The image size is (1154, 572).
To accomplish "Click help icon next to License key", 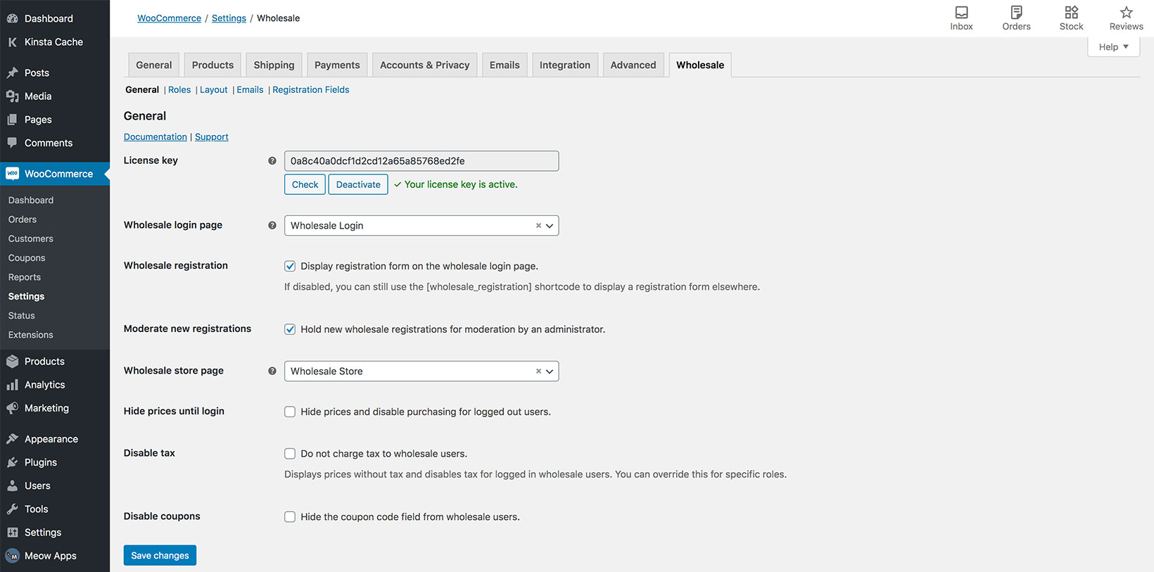I will pyautogui.click(x=272, y=161).
